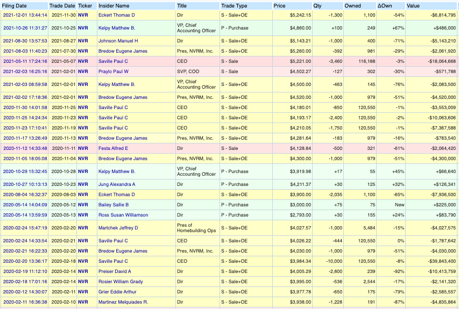Image resolution: width=459 pixels, height=309 pixels.
Task: Open Jung Alexandra A insider page
Action: pos(117,184)
